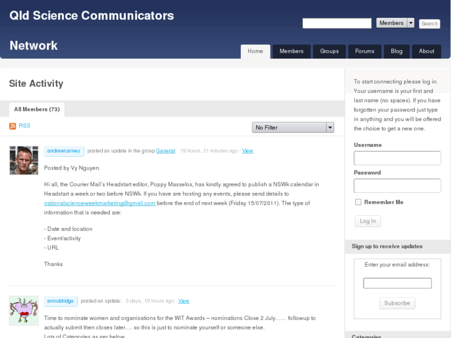Switch to the Members navigation tab
This screenshot has width=451, height=338.
tap(291, 51)
